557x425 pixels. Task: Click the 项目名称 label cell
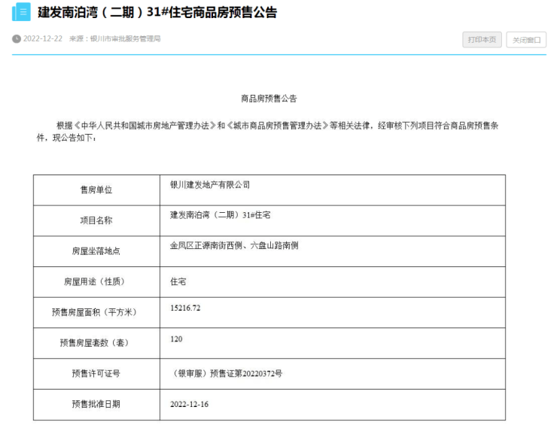pos(96,220)
